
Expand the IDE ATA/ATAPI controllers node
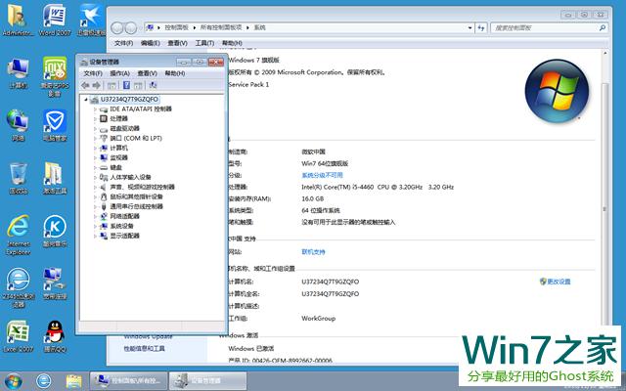95,109
